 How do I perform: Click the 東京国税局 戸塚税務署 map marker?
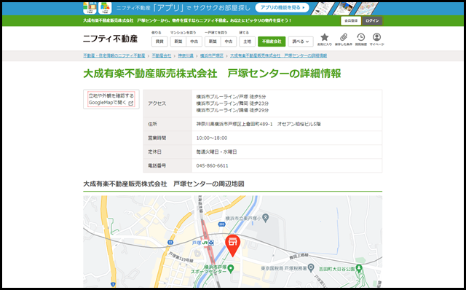(x=311, y=267)
